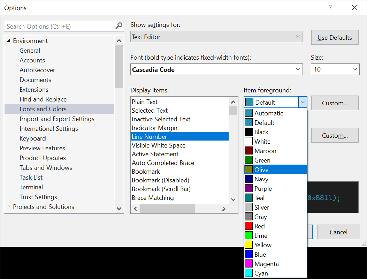367x279 pixels.
Task: Open the font Size dropdown
Action: click(x=335, y=69)
